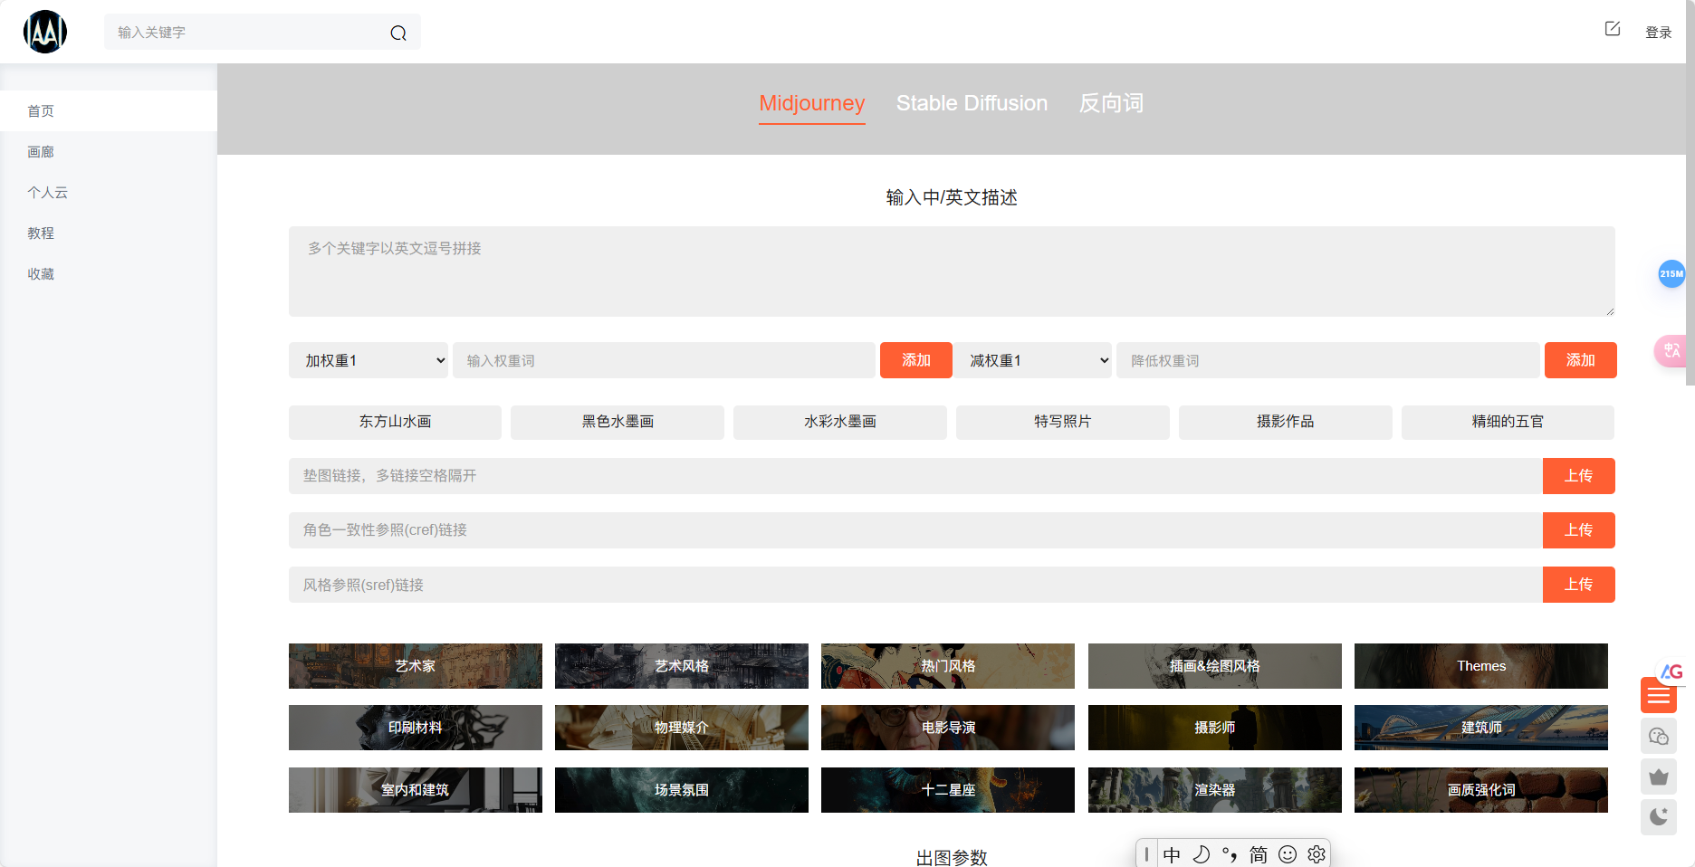Viewport: 1695px width, 867px height.
Task: Toggle dark mode with the moon icon
Action: (1659, 817)
